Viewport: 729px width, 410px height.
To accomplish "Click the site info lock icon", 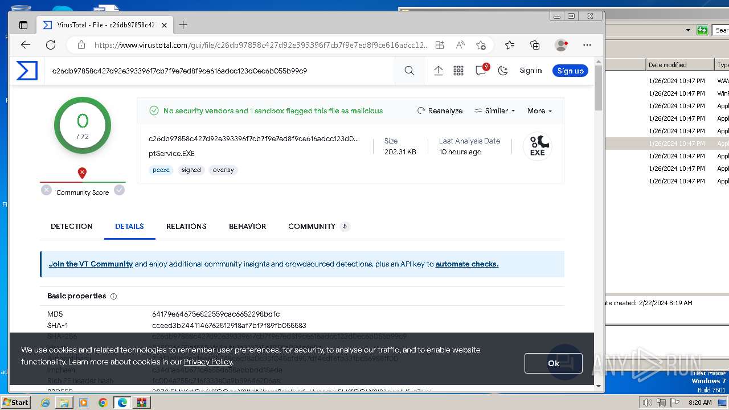I will tap(81, 45).
